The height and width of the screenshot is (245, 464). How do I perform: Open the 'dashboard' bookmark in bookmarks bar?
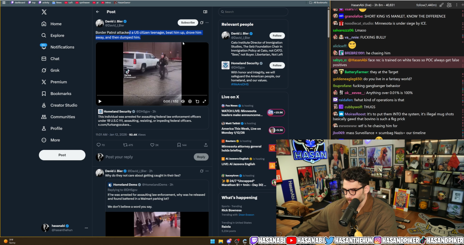coord(18,2)
